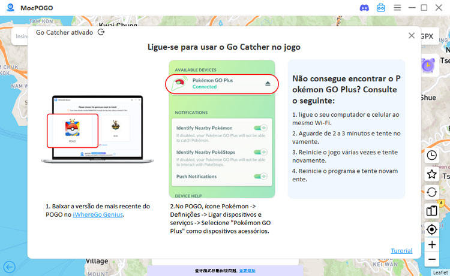This screenshot has height=276, width=450.
Task: Click the POGO Pokéball app icon in illustration
Action: point(73,128)
